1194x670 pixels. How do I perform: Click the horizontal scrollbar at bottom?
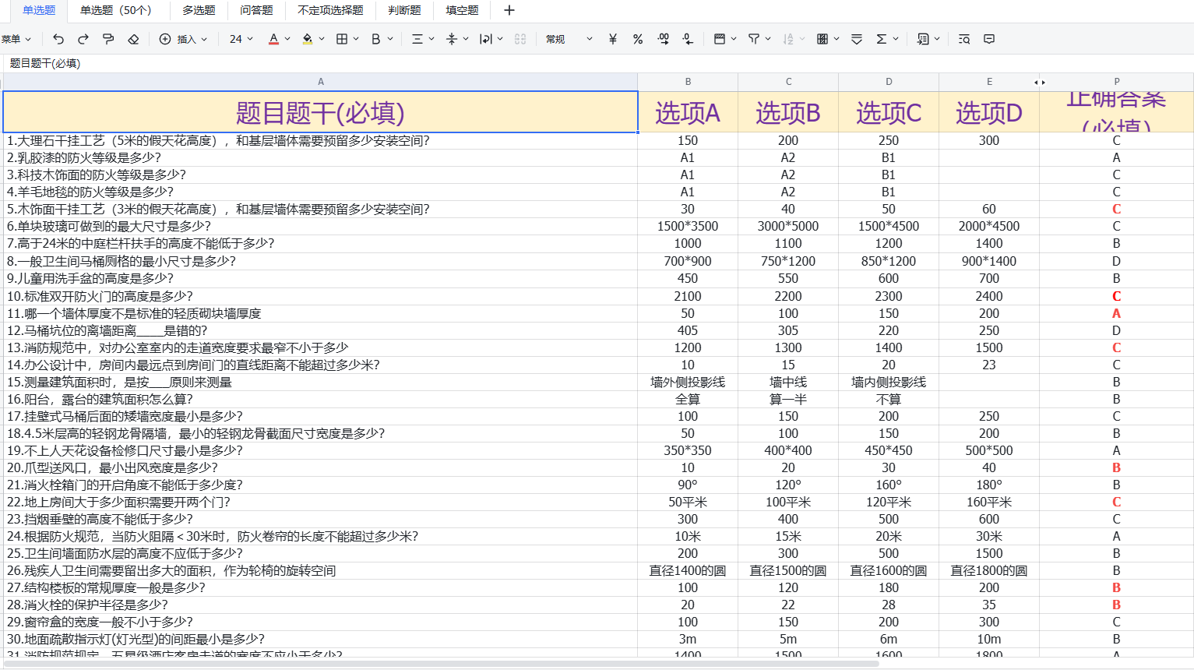pos(441,664)
